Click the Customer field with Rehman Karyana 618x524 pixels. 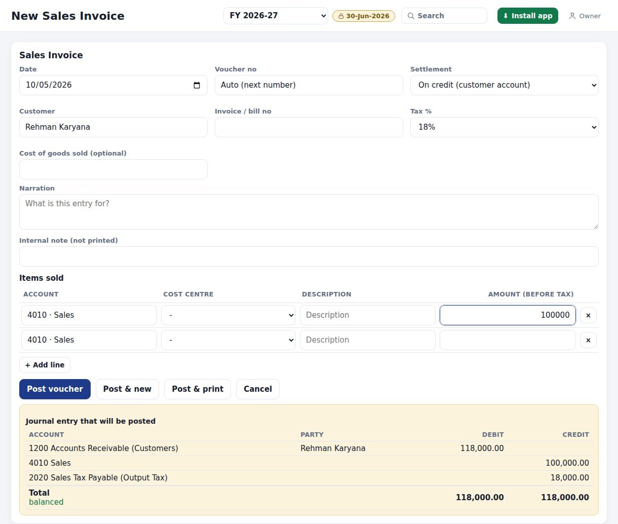pos(113,127)
